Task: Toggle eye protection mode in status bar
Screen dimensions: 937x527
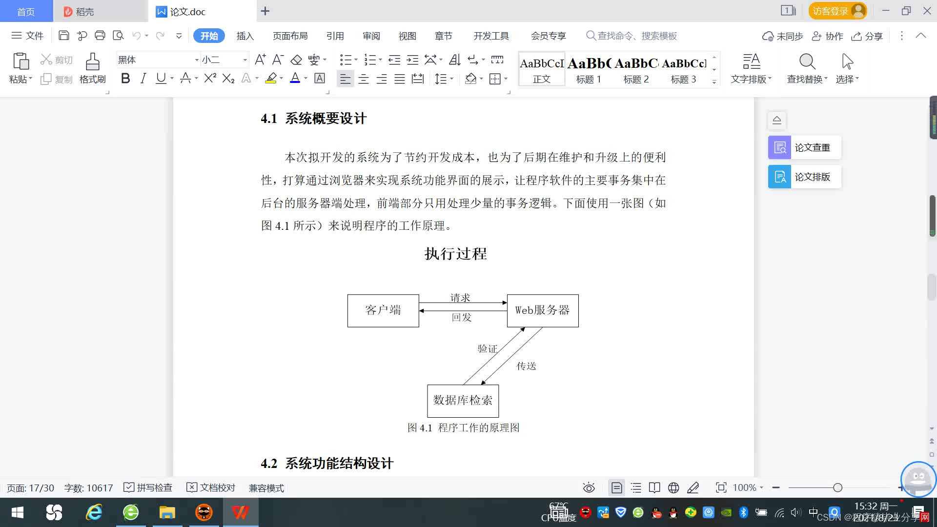Action: 589,487
